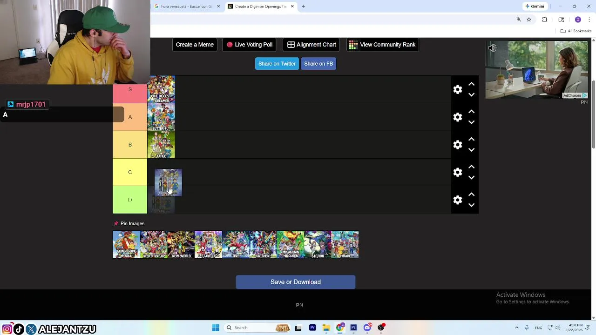Open the Chrome profile avatar
596x335 pixels.
578,20
